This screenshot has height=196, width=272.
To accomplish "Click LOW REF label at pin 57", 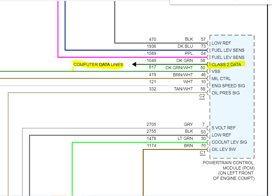I will click(221, 43).
